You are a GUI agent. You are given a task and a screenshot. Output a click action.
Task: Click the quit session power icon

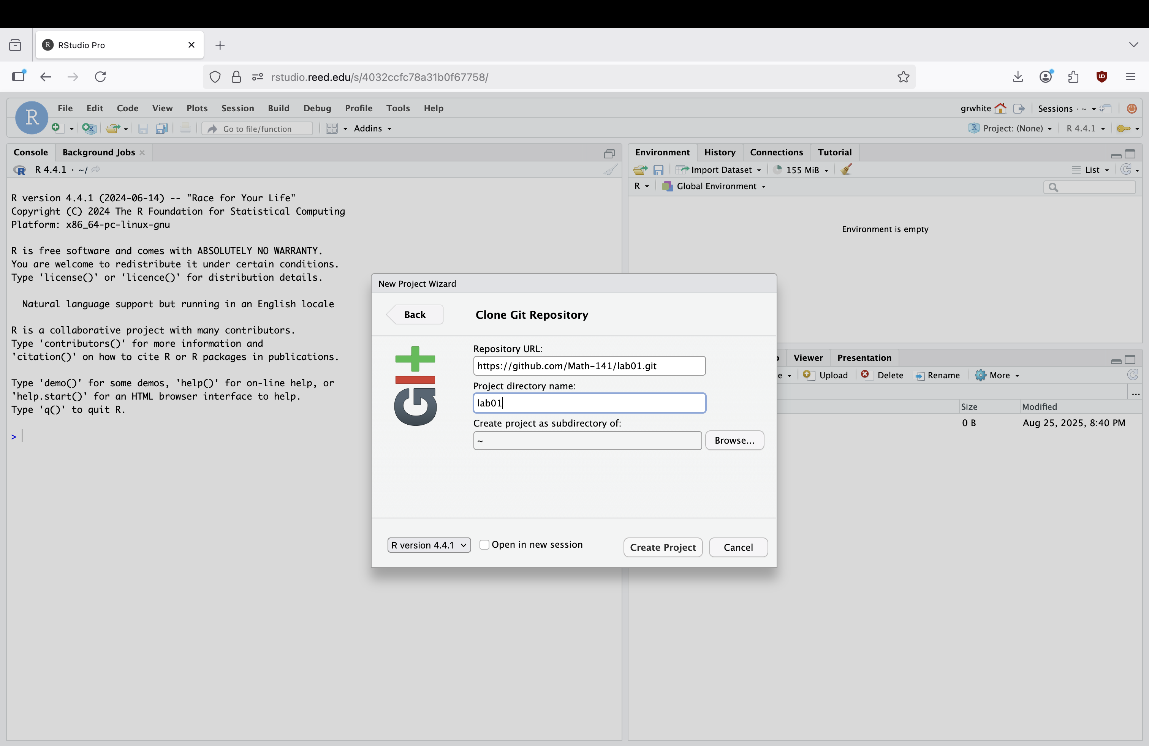1132,109
